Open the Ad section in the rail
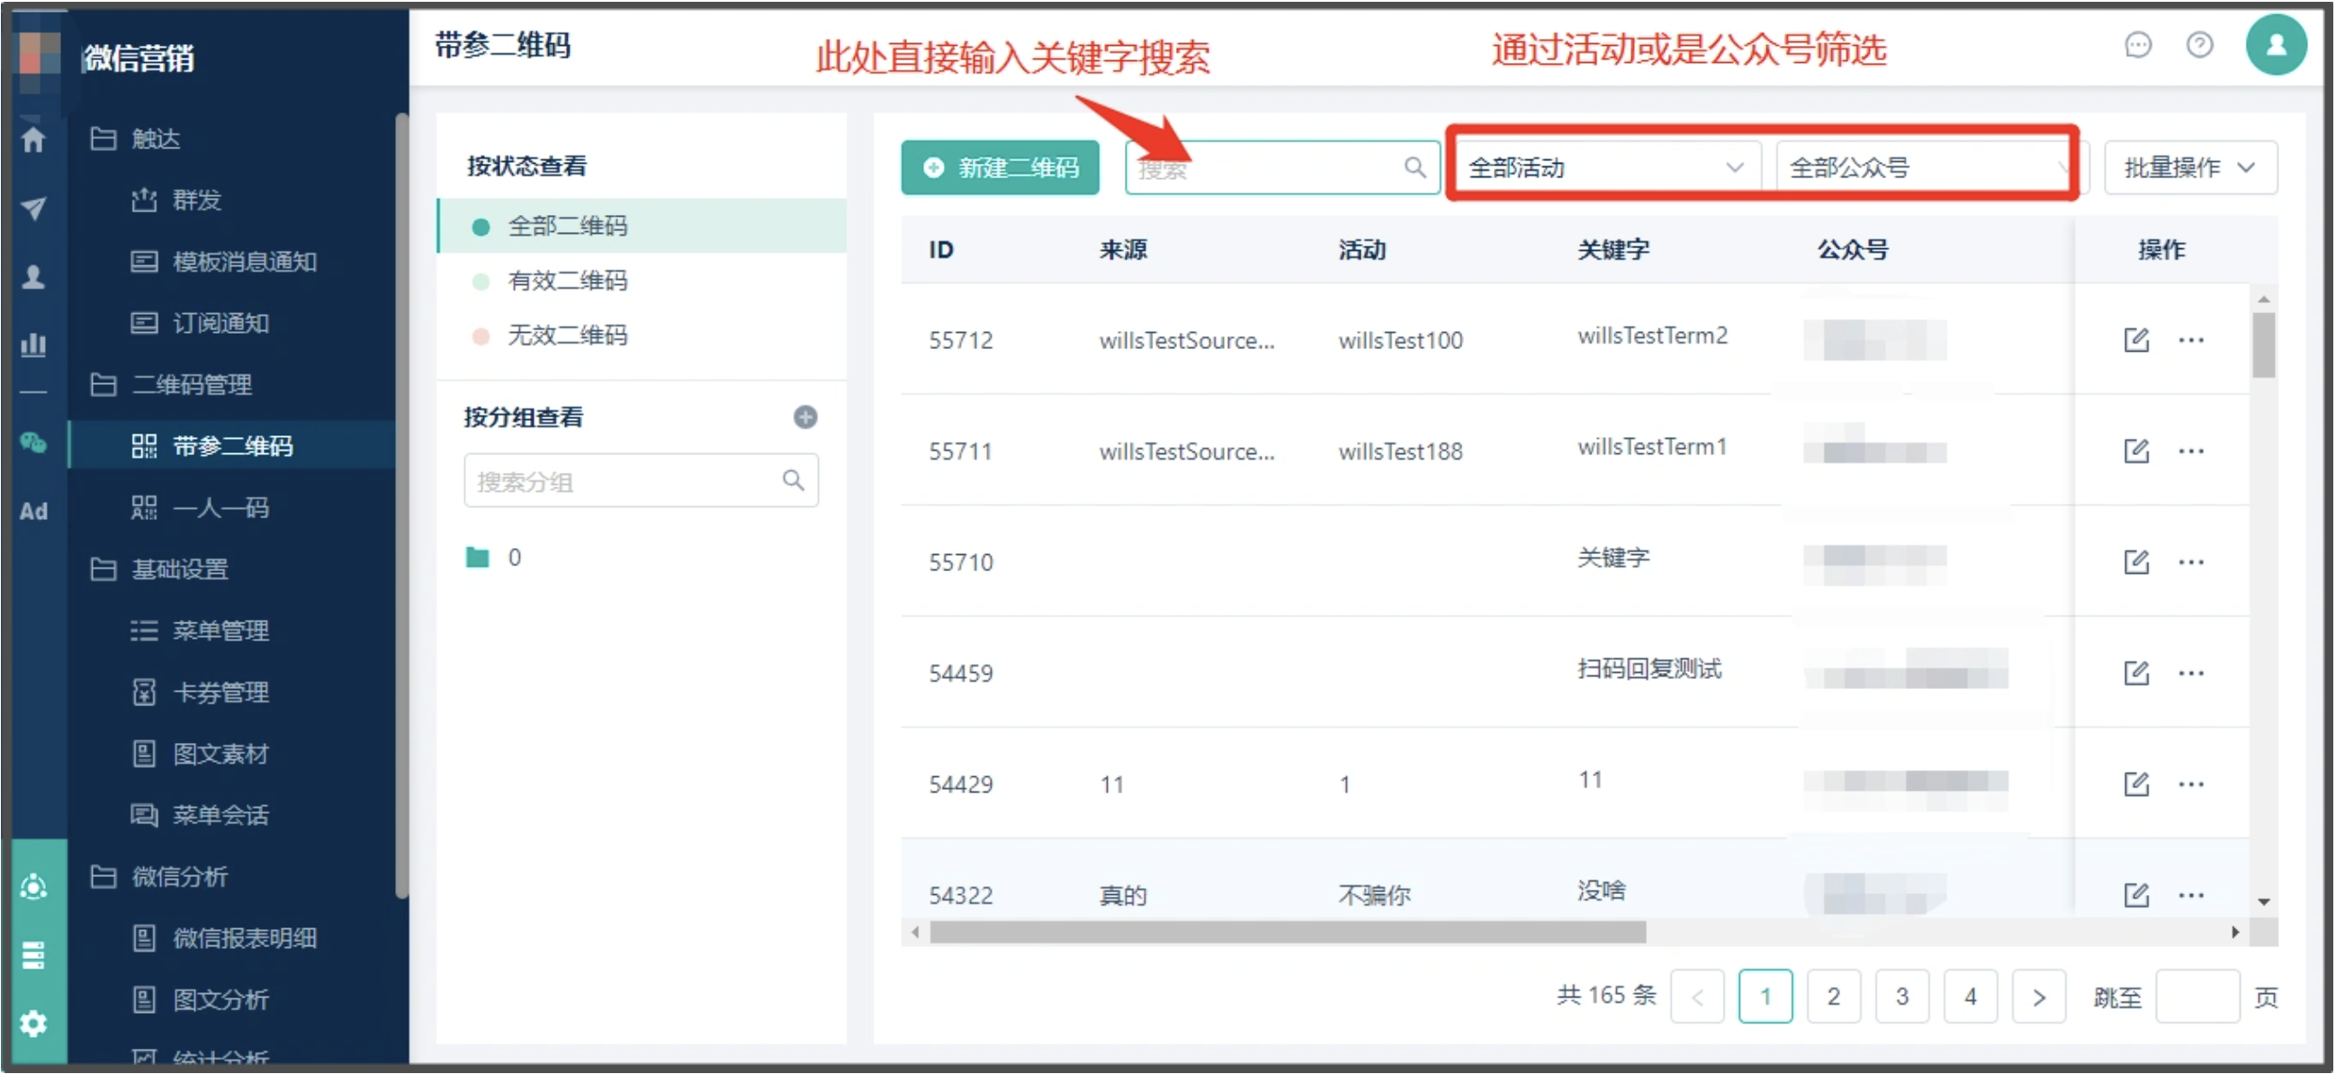This screenshot has height=1074, width=2336. [33, 511]
